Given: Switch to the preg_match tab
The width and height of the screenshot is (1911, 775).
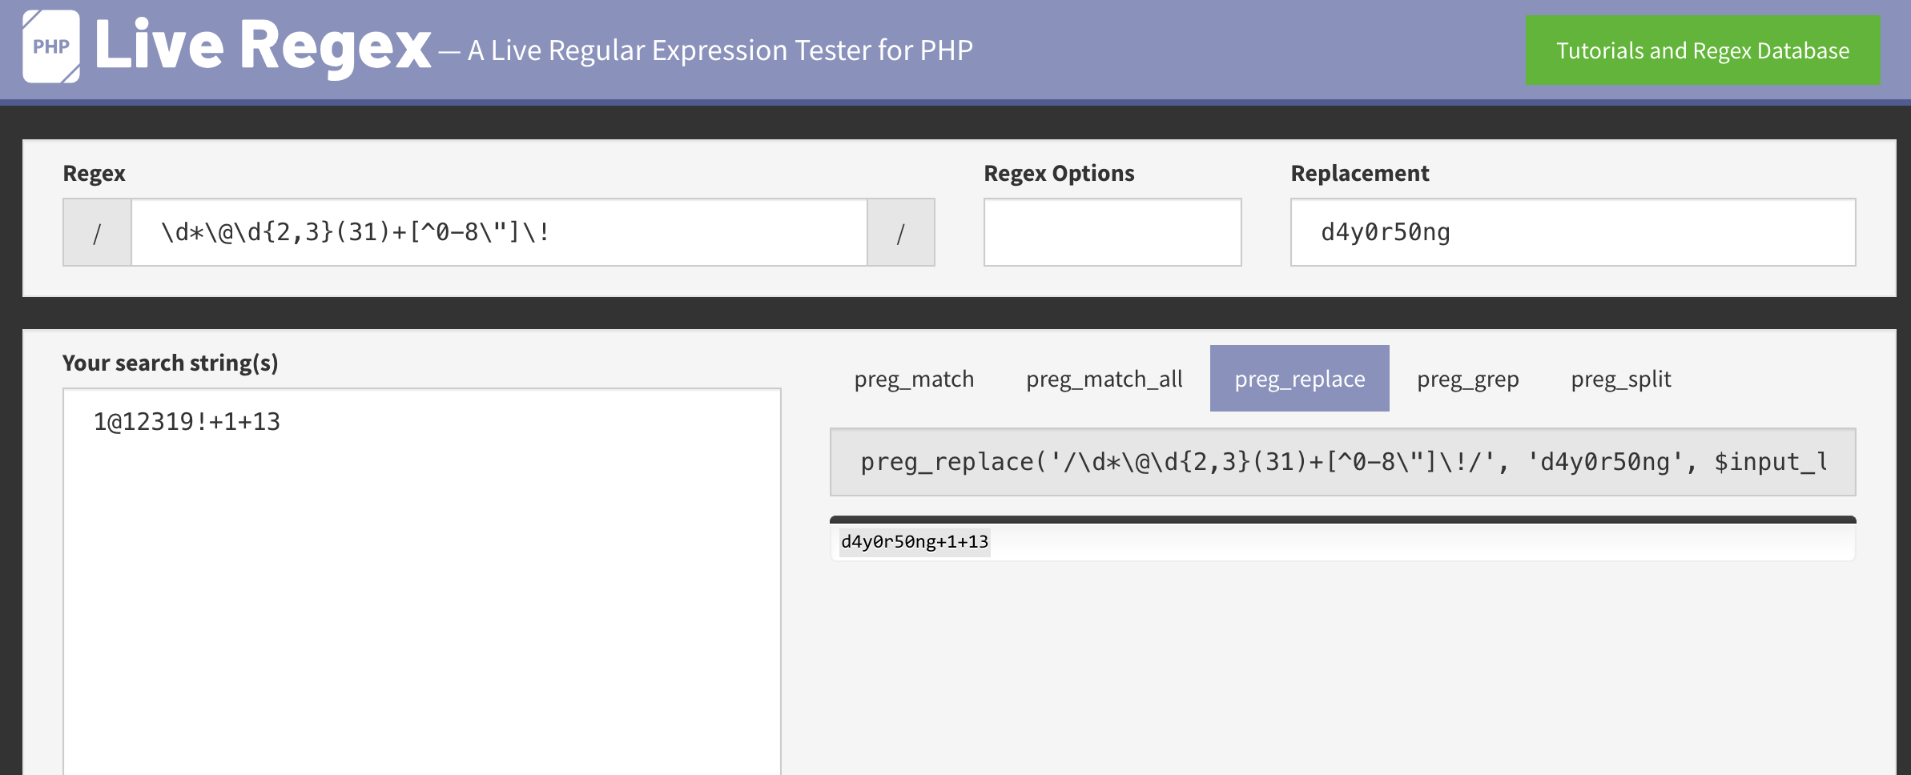Looking at the screenshot, I should point(914,379).
